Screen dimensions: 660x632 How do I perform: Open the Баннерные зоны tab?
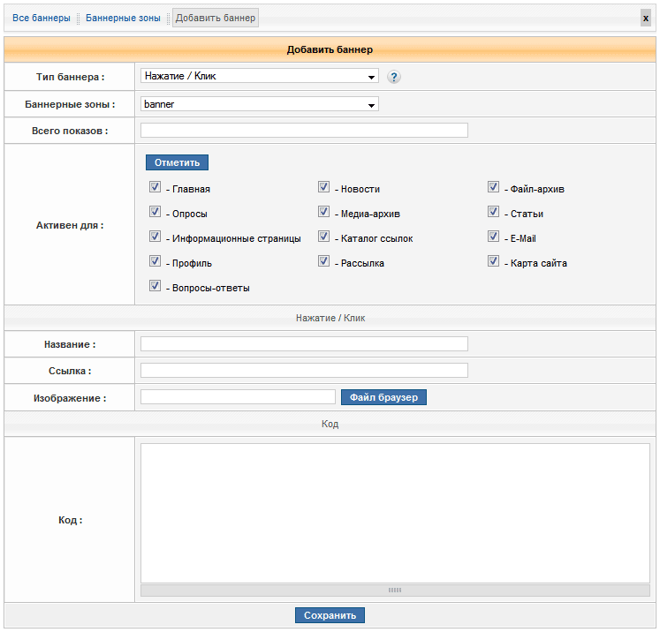(123, 18)
